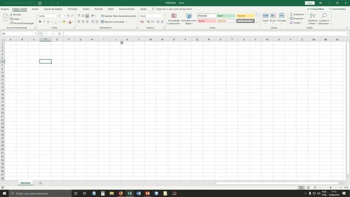The width and height of the screenshot is (350, 197).
Task: Open the Limpar clear menu
Action: [296, 23]
